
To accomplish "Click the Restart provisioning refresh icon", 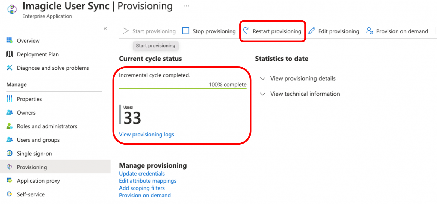I will 246,31.
